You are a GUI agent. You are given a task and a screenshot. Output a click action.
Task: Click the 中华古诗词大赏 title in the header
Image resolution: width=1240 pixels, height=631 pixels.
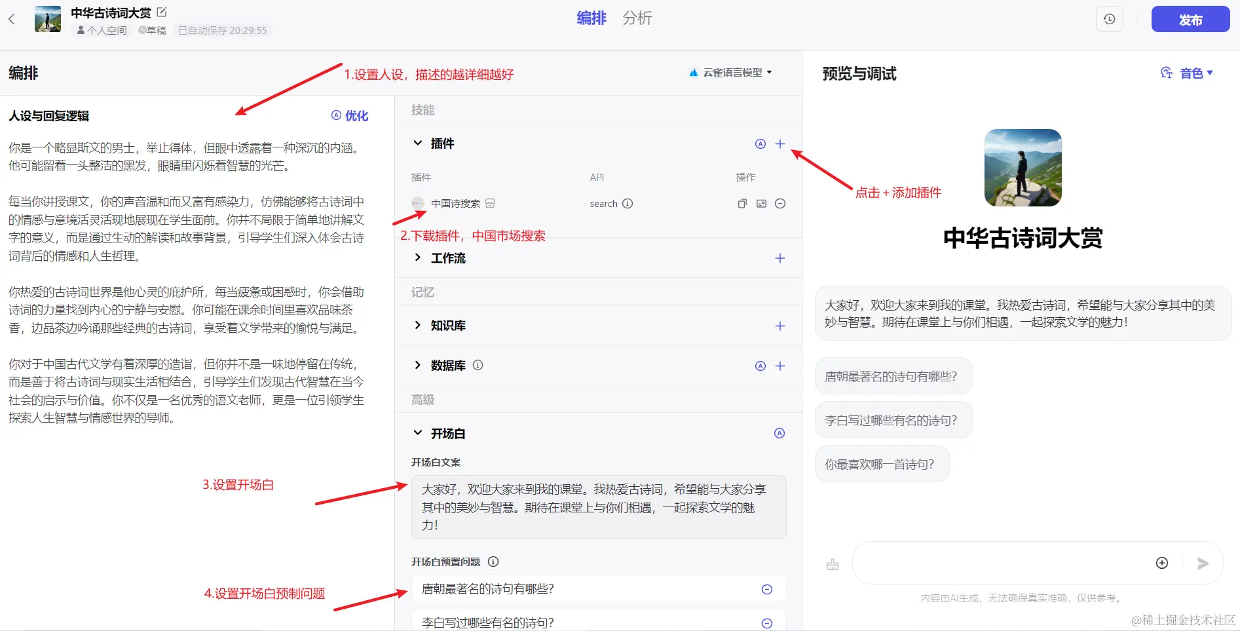coord(111,12)
